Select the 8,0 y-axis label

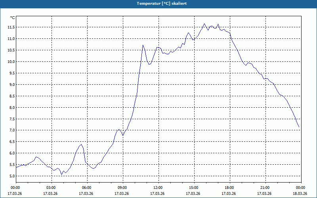pos(12,108)
